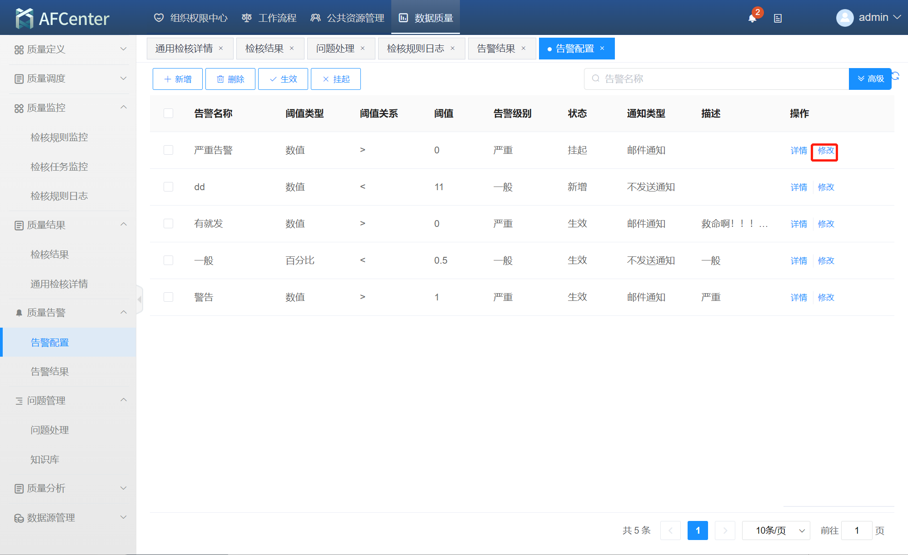Click the 新增 button
The image size is (908, 555).
pos(178,79)
